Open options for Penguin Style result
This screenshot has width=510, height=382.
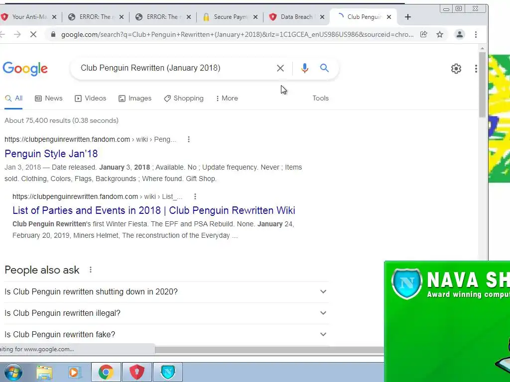[189, 139]
